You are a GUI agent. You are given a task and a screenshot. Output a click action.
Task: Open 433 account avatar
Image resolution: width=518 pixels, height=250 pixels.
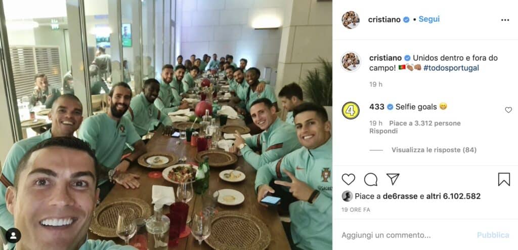click(351, 110)
